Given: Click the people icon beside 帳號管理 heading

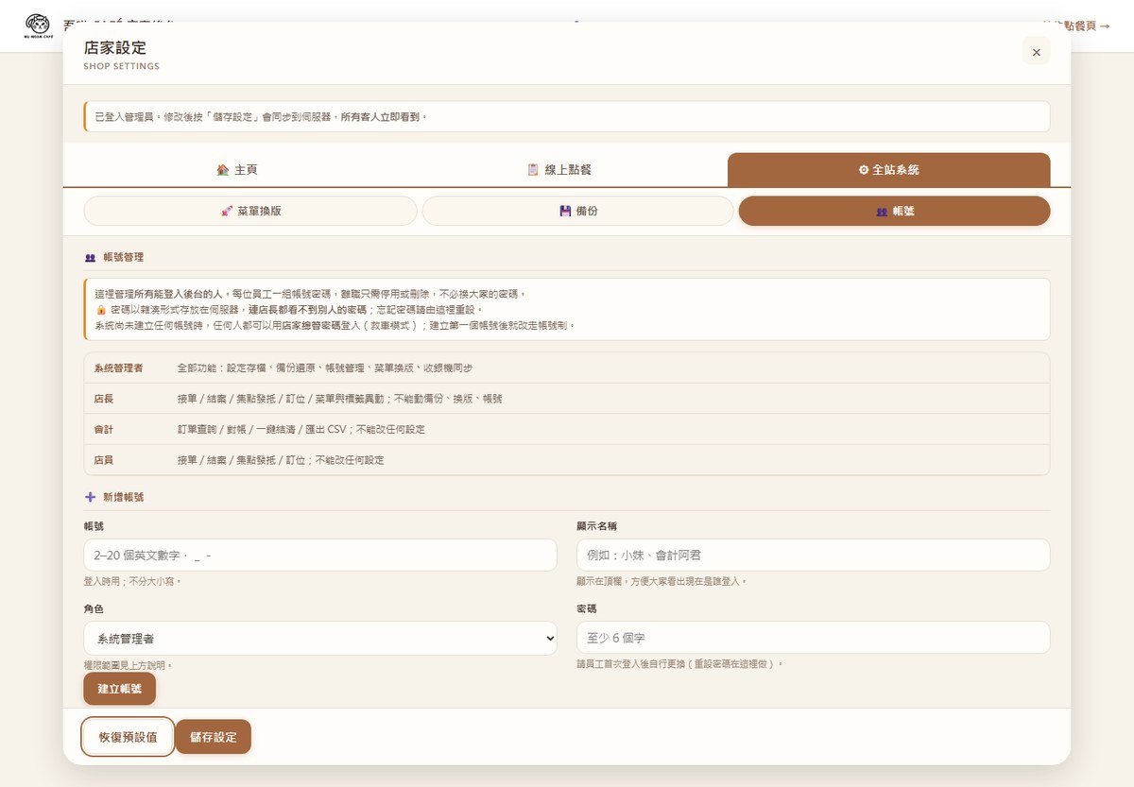Looking at the screenshot, I should click(x=90, y=257).
